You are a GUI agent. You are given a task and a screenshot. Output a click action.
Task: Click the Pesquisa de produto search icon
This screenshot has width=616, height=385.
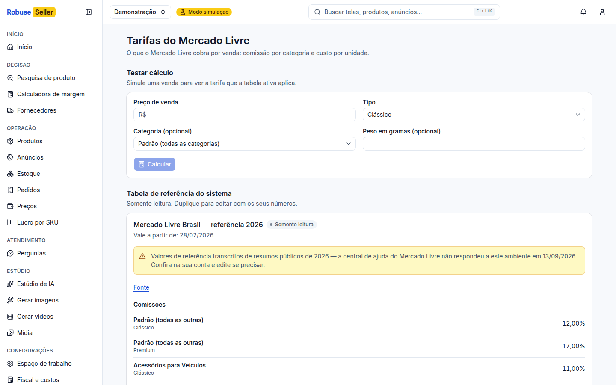pos(10,78)
